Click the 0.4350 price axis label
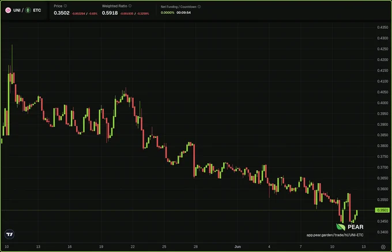The width and height of the screenshot is (392, 252). pyautogui.click(x=383, y=27)
